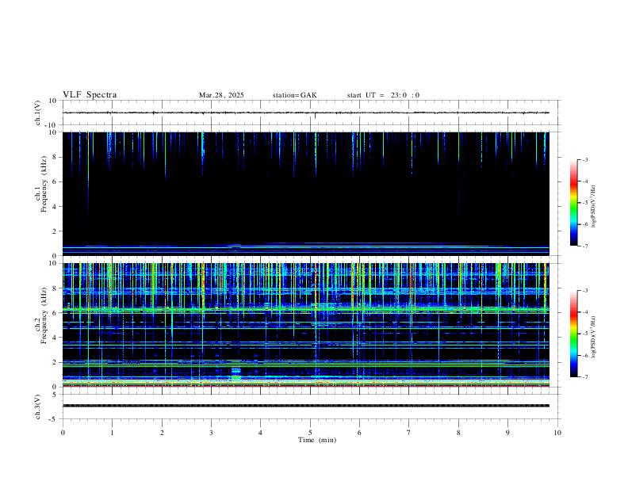Image resolution: width=628 pixels, height=485 pixels.
Task: Click time axis tick label '10'
Action: coord(557,433)
